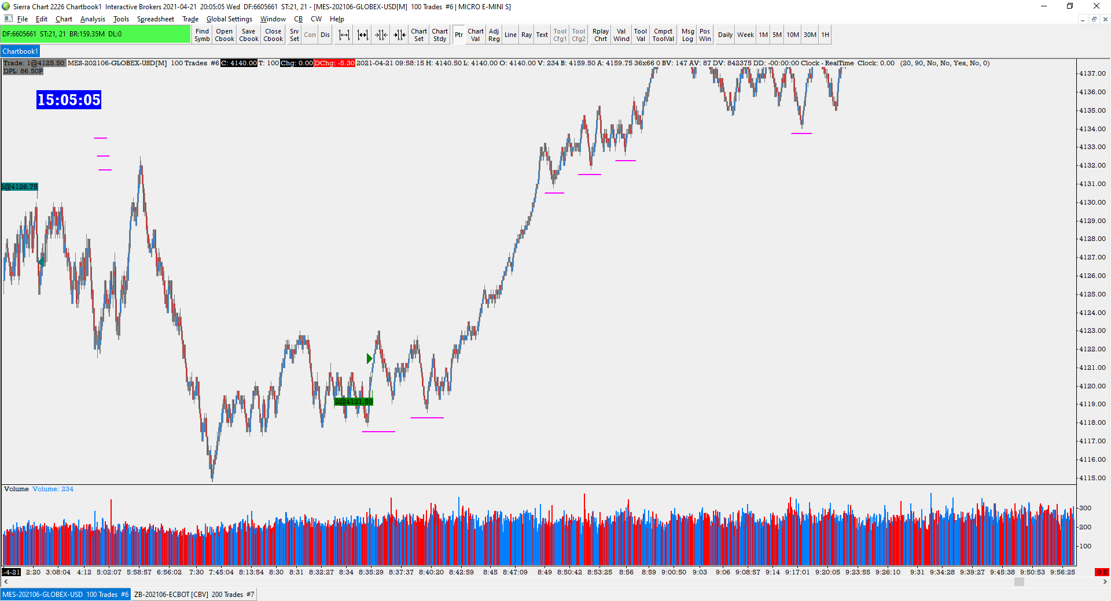Click the DChg: -5.30 red value
Screen dimensions: 1111x601
(x=334, y=63)
